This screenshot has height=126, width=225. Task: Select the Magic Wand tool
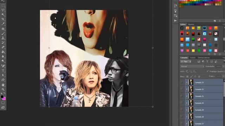[3, 15]
